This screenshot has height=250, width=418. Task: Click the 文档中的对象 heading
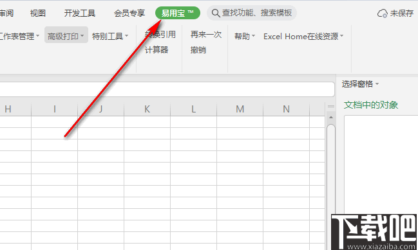pos(371,105)
